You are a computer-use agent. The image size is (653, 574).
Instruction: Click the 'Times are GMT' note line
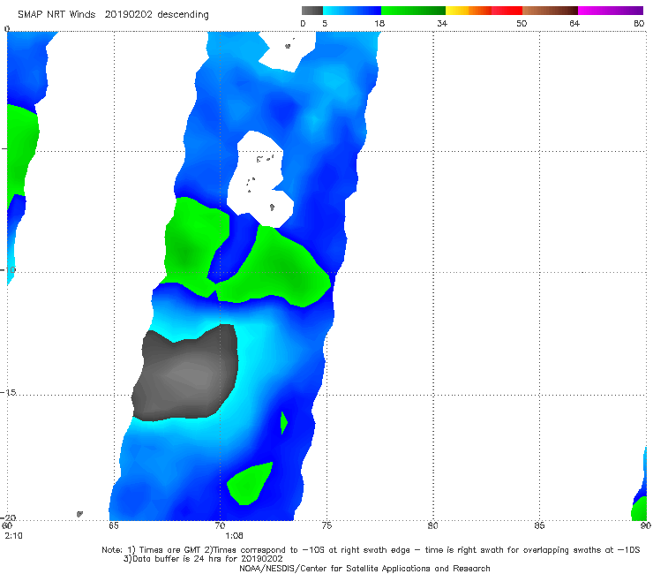coord(371,550)
